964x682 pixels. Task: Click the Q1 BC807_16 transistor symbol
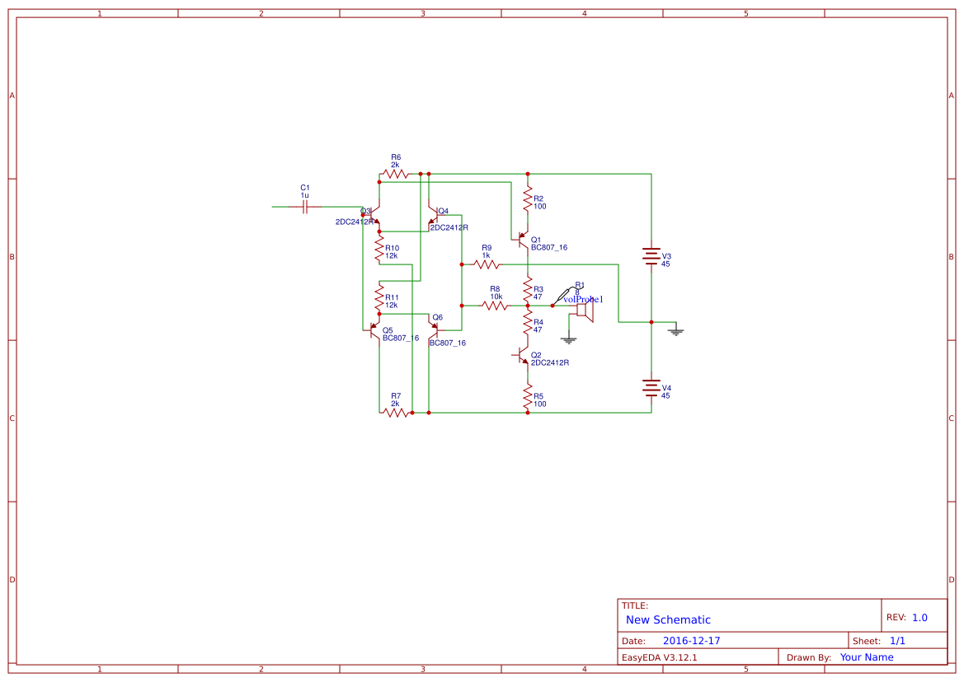coord(522,240)
